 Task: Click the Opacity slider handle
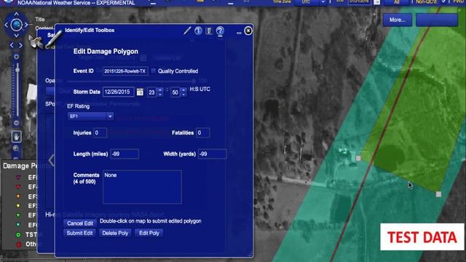click(x=194, y=81)
